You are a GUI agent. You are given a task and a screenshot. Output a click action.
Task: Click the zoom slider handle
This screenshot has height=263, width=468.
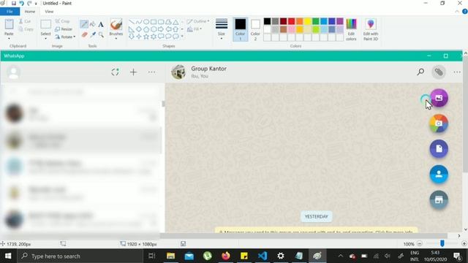coord(442,243)
